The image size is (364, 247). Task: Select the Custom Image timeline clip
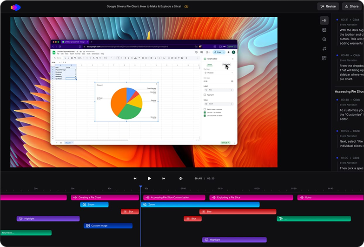[x=108, y=226]
